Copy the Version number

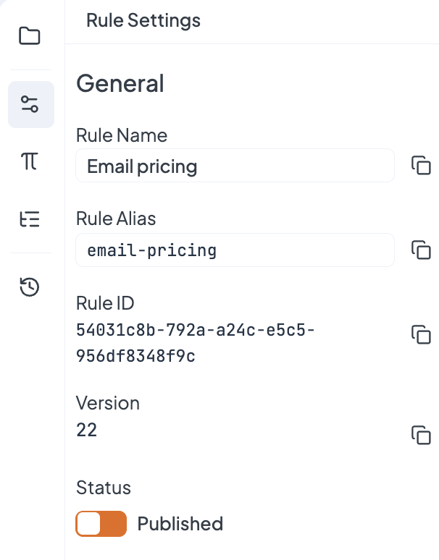click(421, 434)
